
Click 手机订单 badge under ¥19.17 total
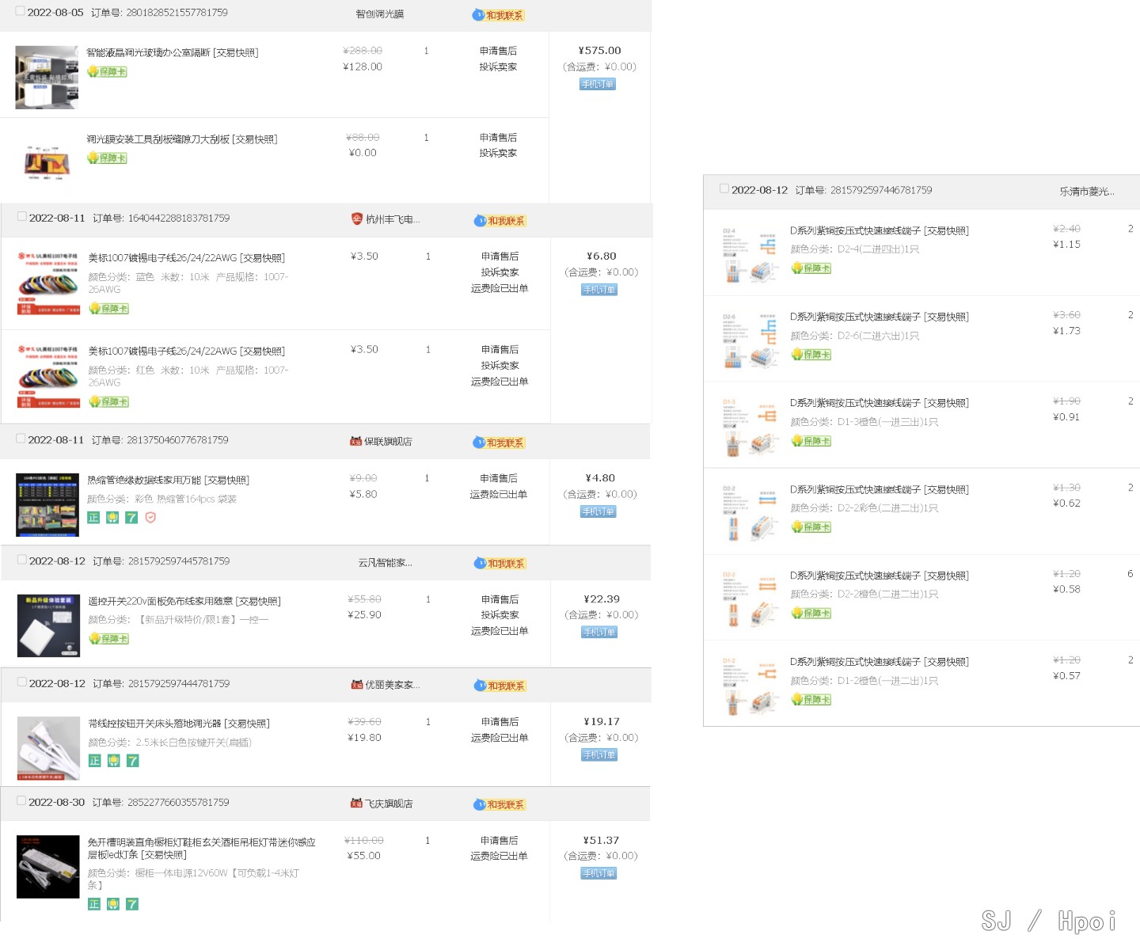599,754
